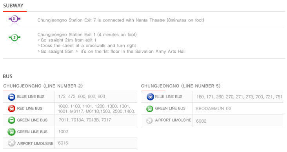Click airplane icon beside limousine 6015

point(11,143)
